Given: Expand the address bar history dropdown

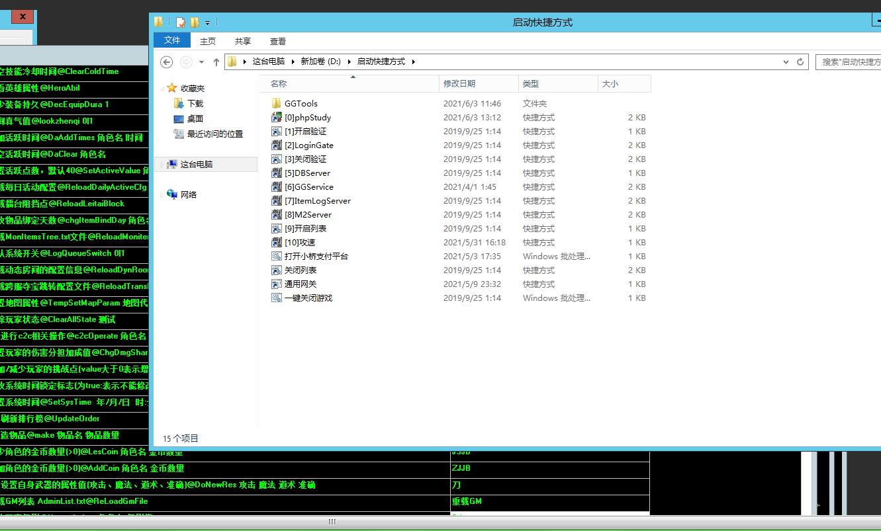Looking at the screenshot, I should click(x=786, y=61).
